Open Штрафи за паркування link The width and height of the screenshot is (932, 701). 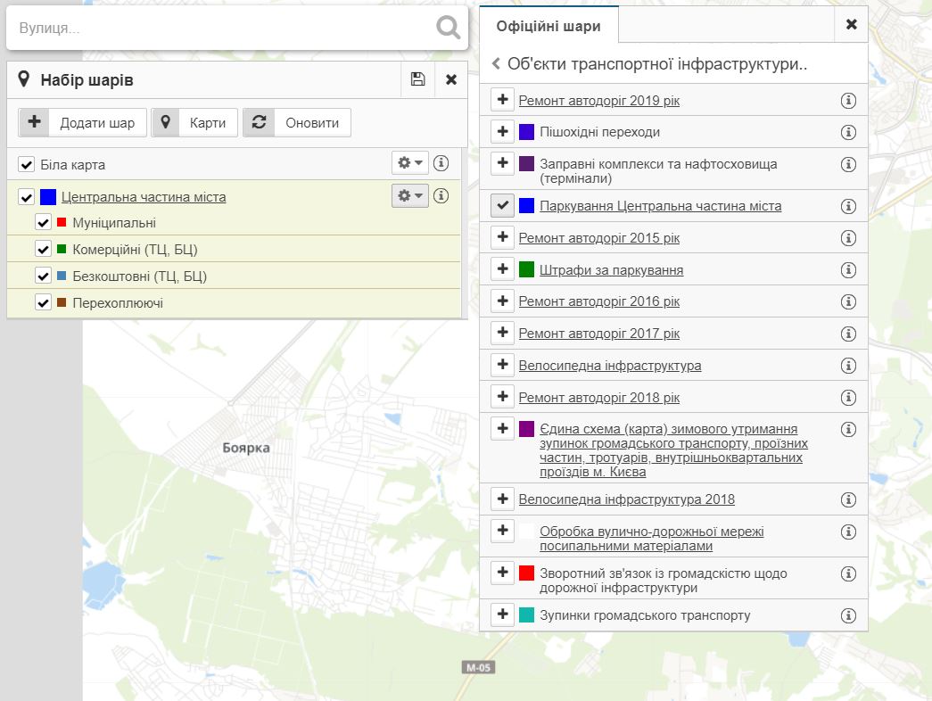611,270
